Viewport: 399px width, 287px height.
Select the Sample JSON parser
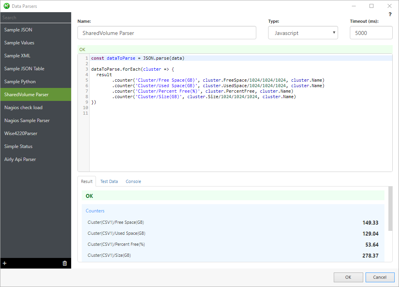[18, 29]
